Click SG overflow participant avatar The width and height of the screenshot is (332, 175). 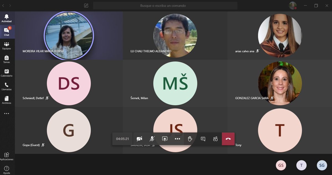(322, 165)
